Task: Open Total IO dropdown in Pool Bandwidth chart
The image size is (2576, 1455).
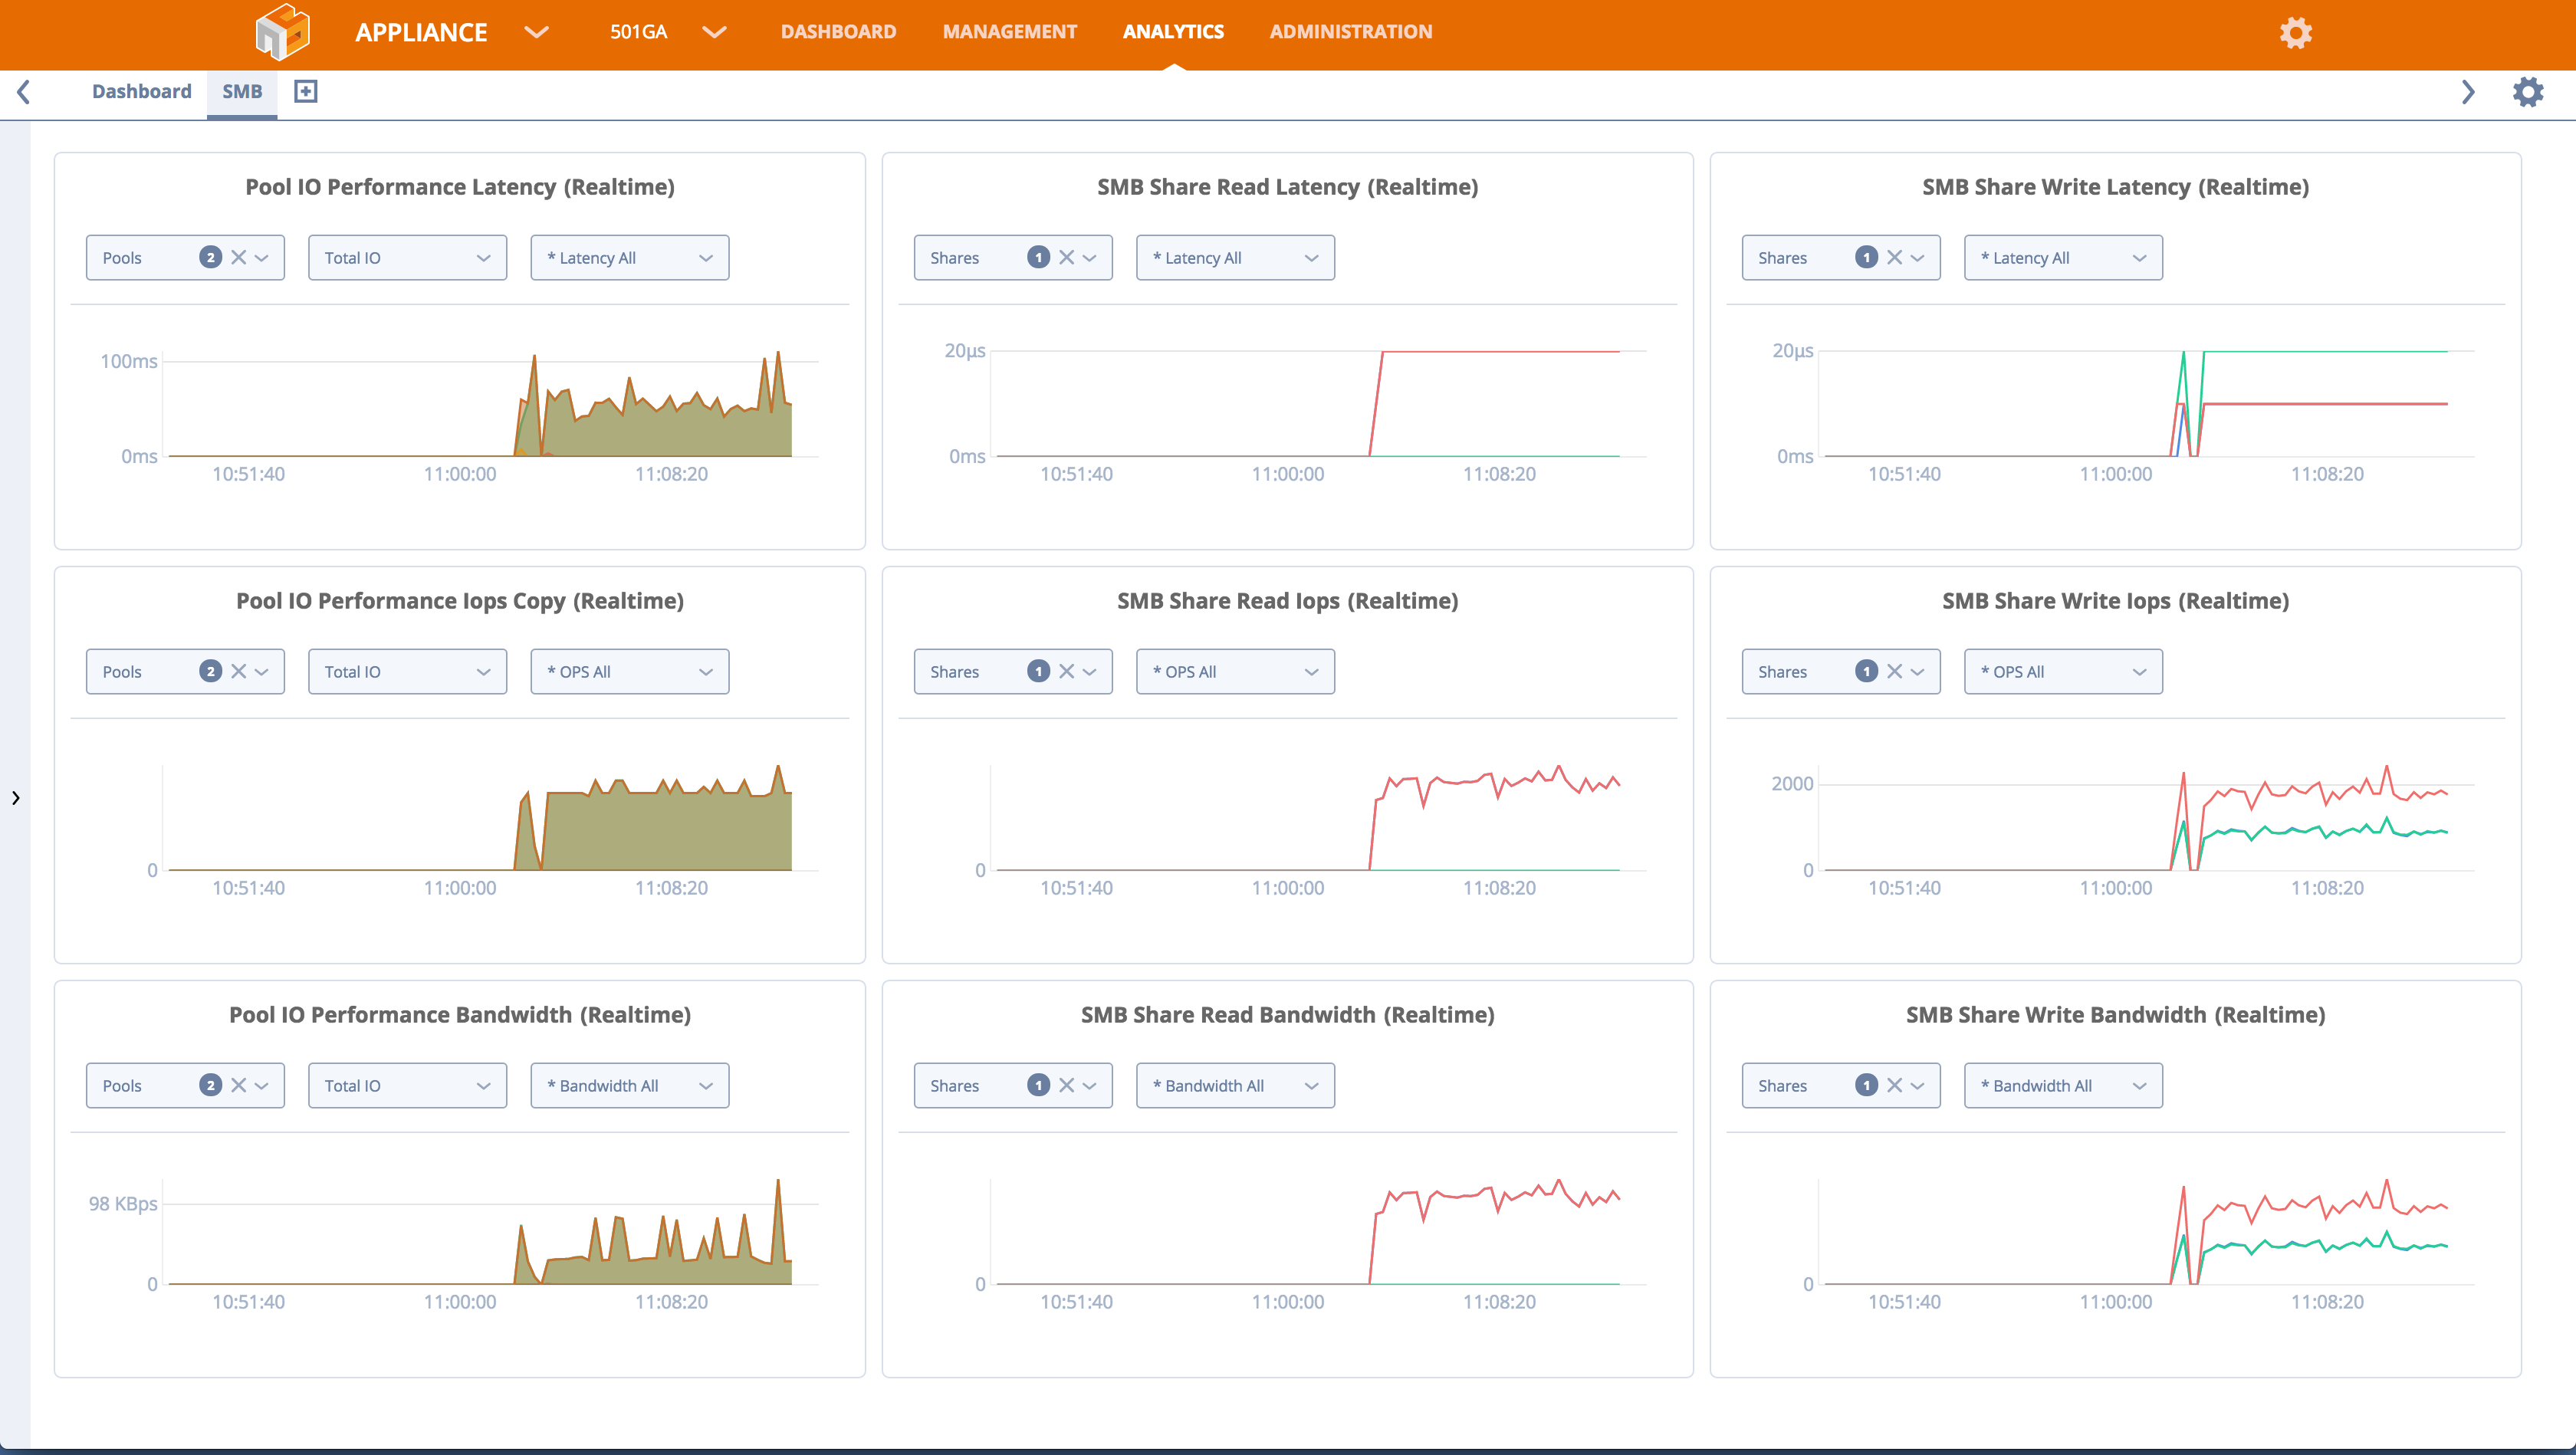Action: point(407,1086)
